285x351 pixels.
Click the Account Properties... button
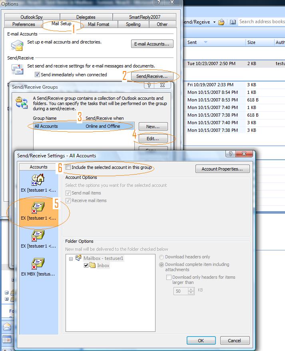tap(222, 169)
